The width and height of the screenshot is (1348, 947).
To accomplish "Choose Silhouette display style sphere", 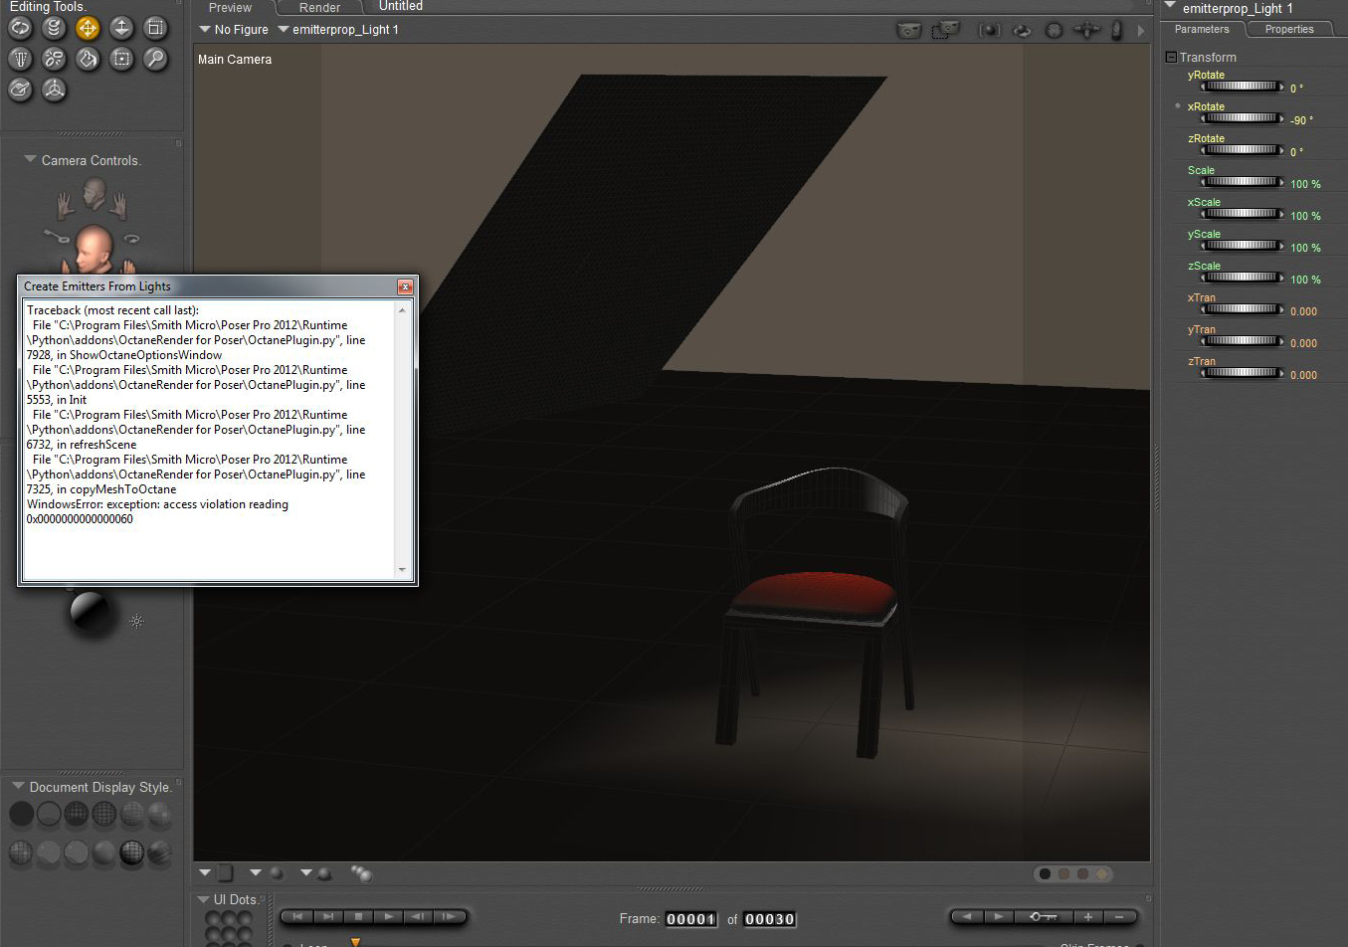I will (x=21, y=815).
